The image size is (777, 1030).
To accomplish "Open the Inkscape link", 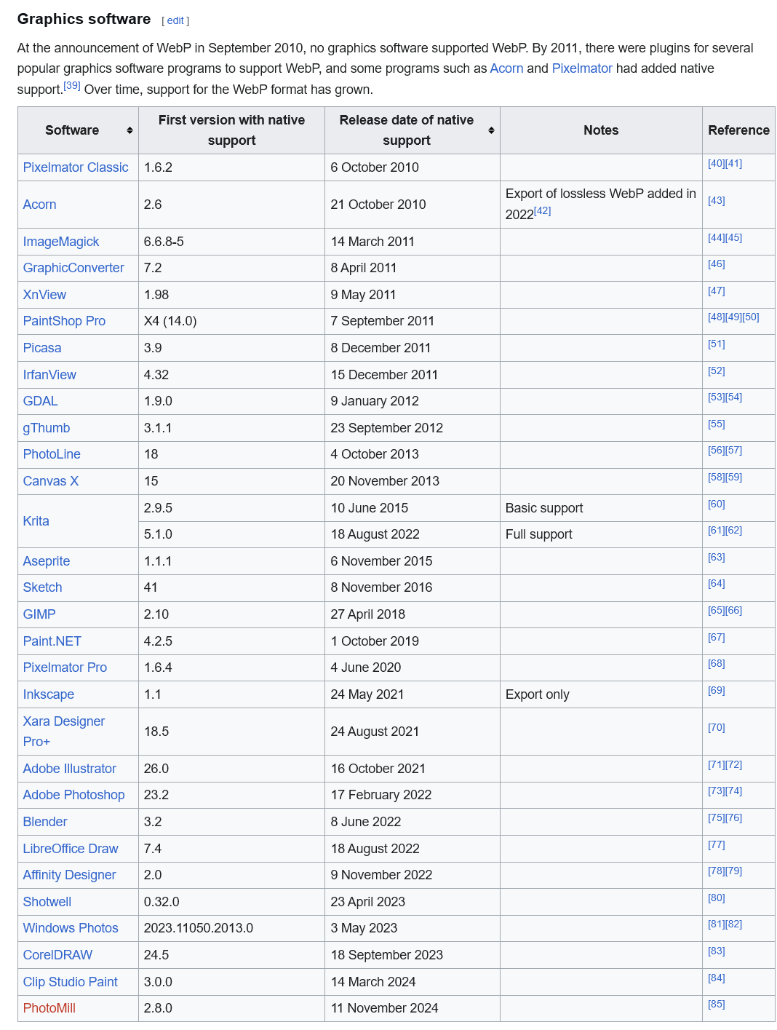I will pyautogui.click(x=49, y=694).
